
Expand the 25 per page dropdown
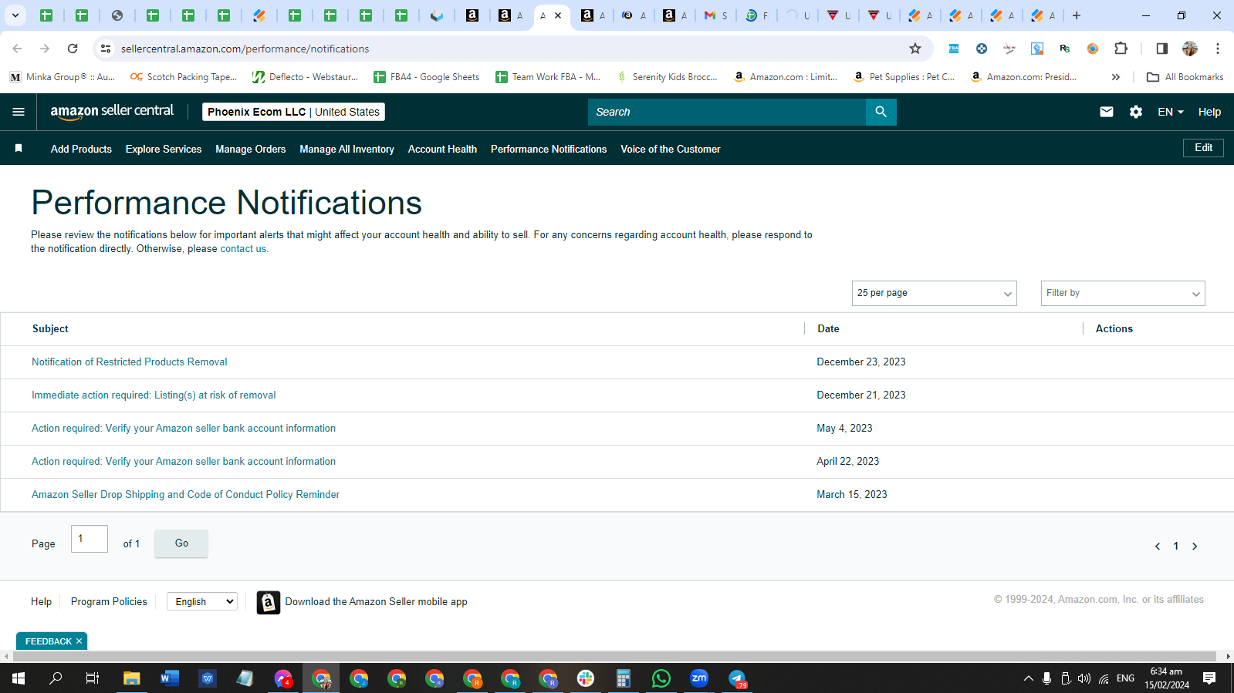[934, 293]
